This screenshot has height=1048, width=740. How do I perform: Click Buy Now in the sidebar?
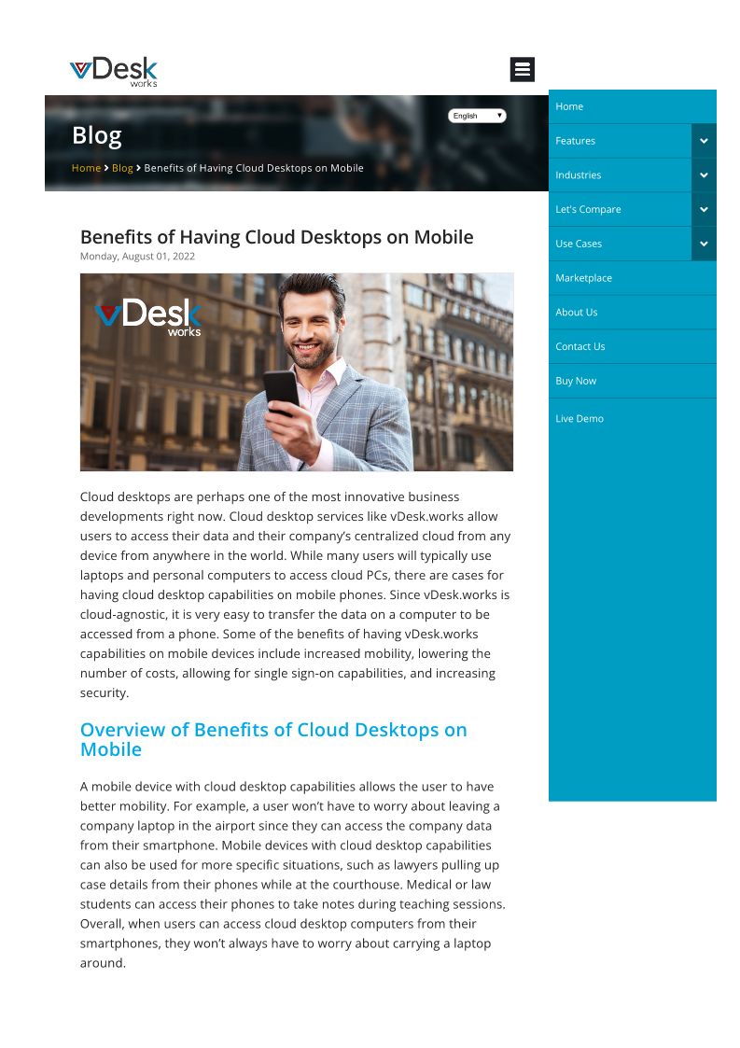pos(575,381)
